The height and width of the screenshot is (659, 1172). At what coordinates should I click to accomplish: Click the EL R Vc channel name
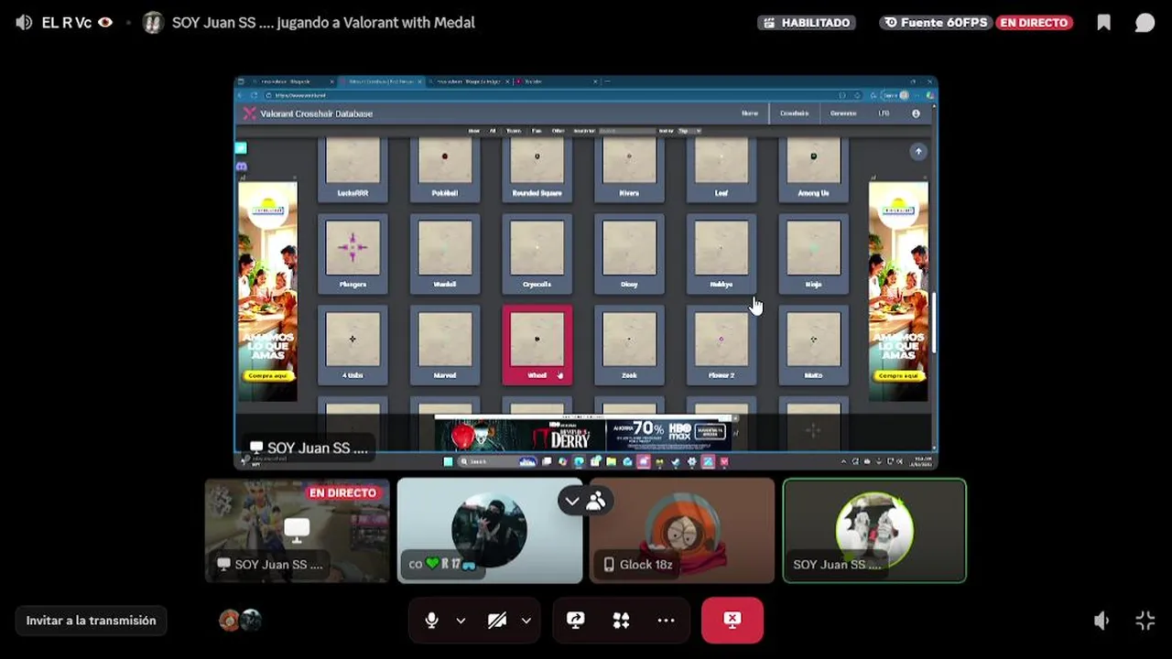point(67,23)
